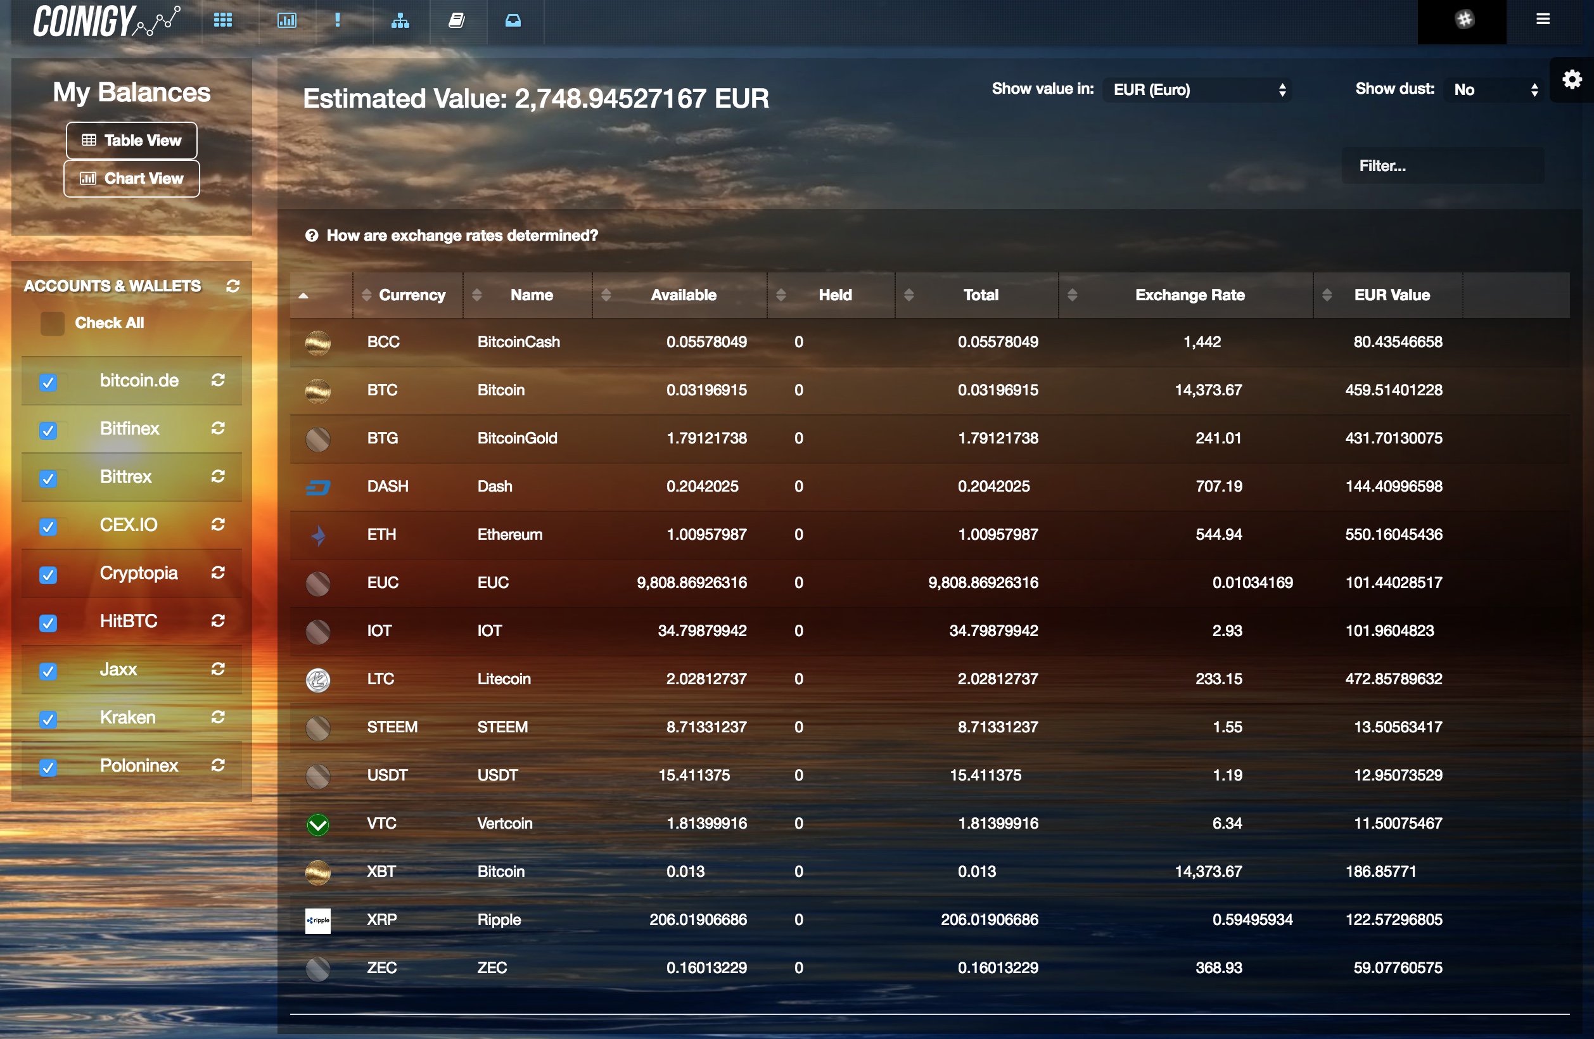Click the BitcoinCash coin icon
Viewport: 1594px width, 1039px height.
[318, 343]
